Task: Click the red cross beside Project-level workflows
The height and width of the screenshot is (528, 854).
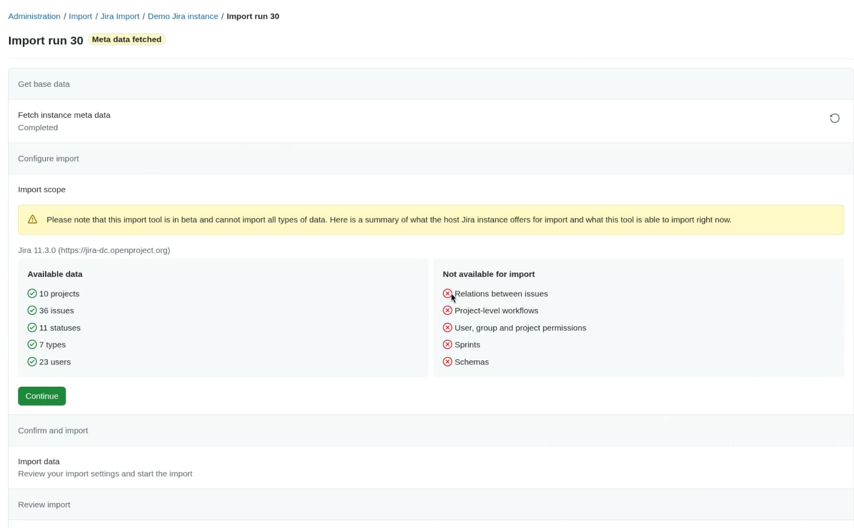Action: tap(447, 310)
